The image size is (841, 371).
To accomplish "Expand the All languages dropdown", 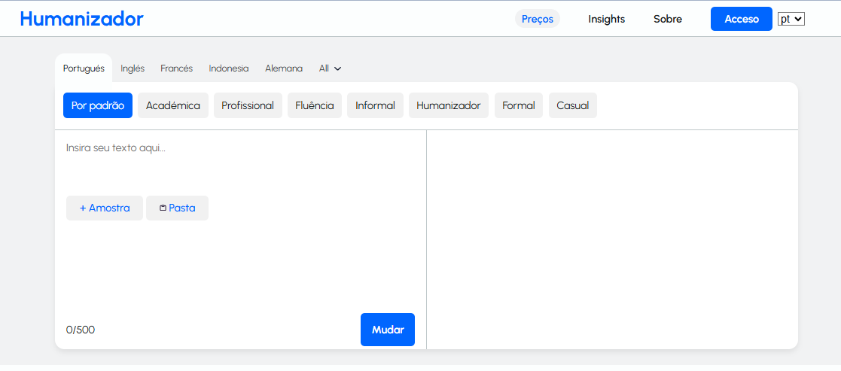I will click(330, 68).
